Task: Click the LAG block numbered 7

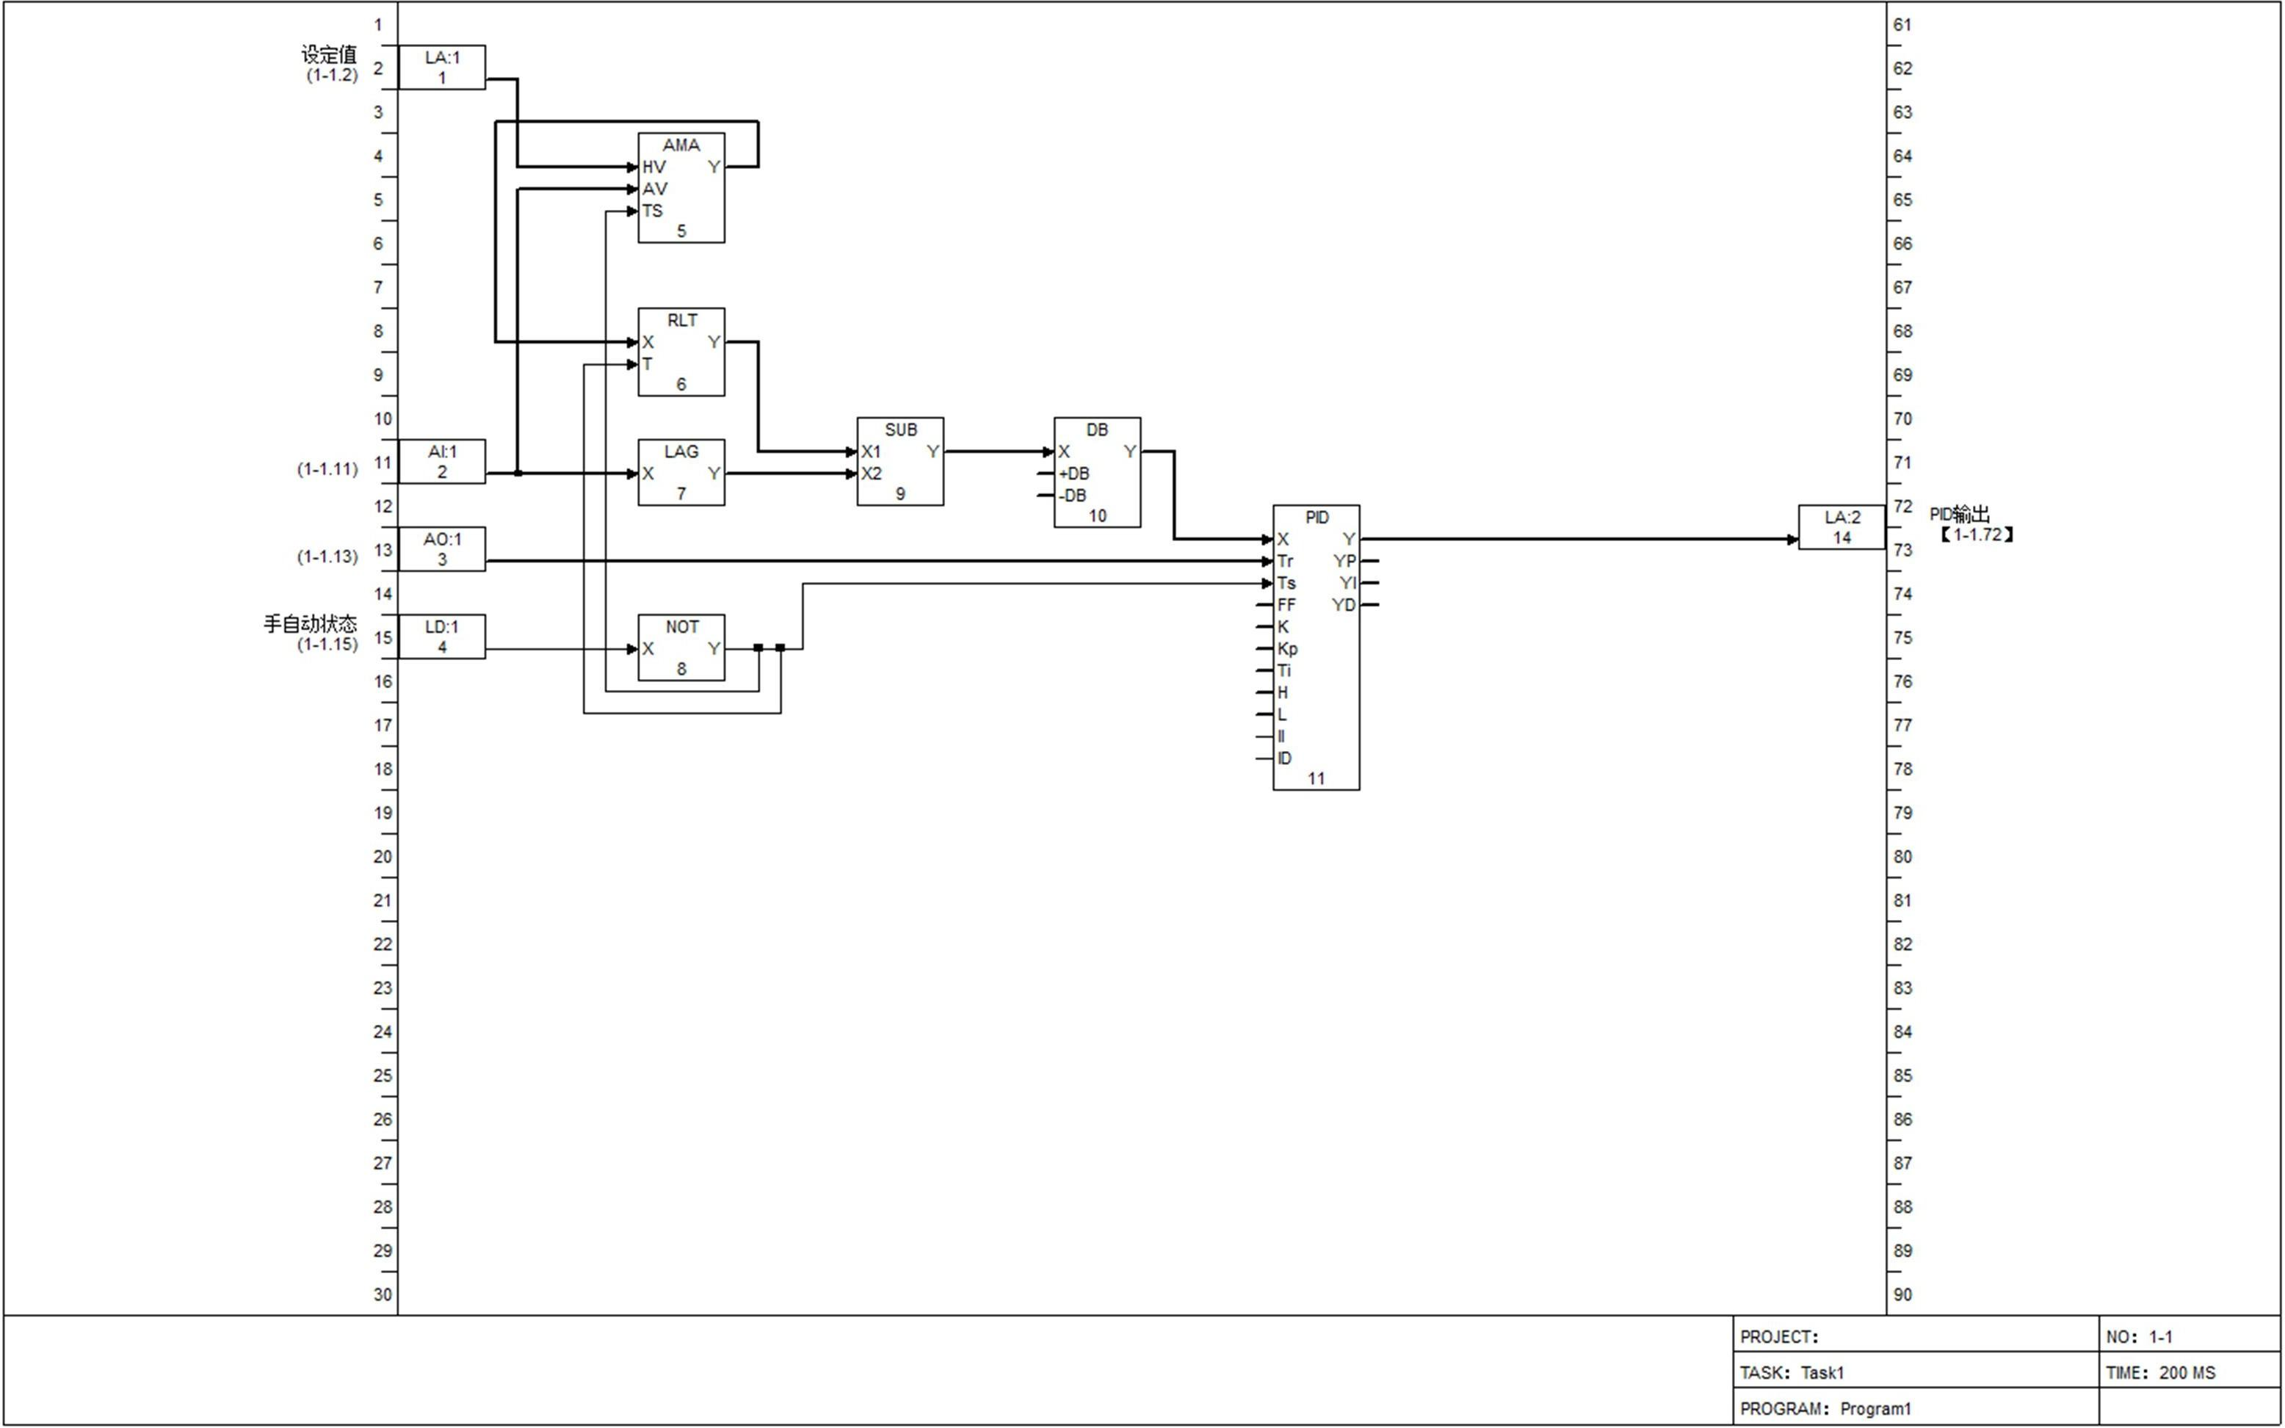Action: point(681,472)
